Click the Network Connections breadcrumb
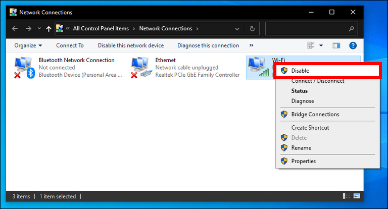Viewport: 388px width, 209px height. [166, 28]
